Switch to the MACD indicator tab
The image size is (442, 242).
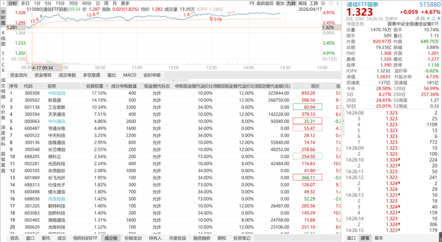pos(129,75)
